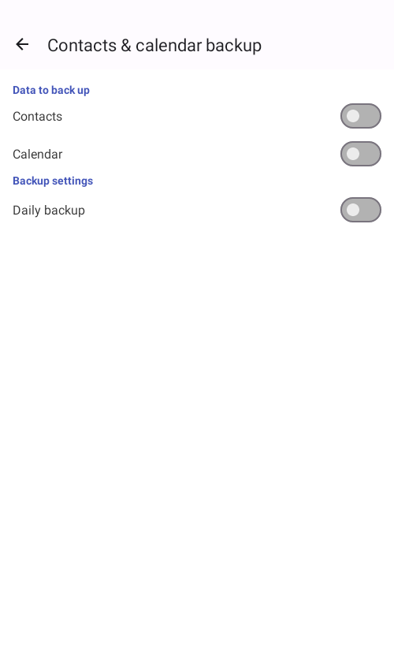Toggle the Contacts backup switch
The image size is (394, 657).
pyautogui.click(x=360, y=116)
